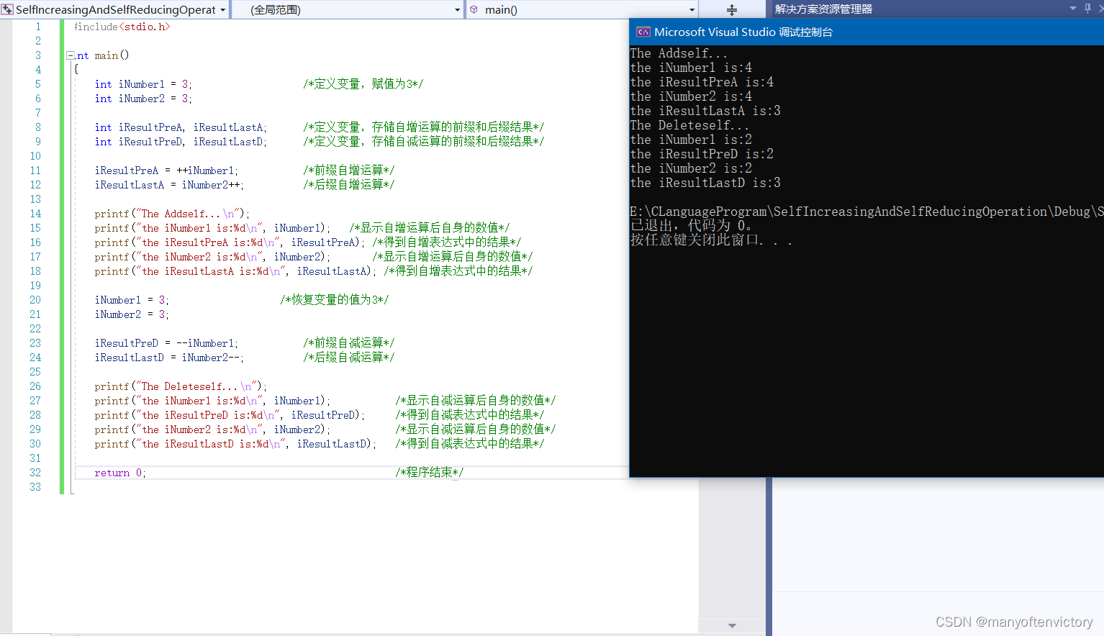
Task: Click the /*前缀自增运算*/ comment
Action: (x=349, y=171)
